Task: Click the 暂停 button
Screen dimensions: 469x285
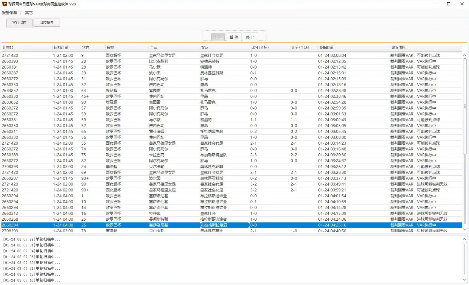Action: point(234,37)
